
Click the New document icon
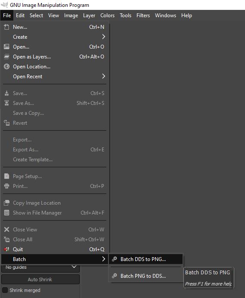pyautogui.click(x=6, y=27)
